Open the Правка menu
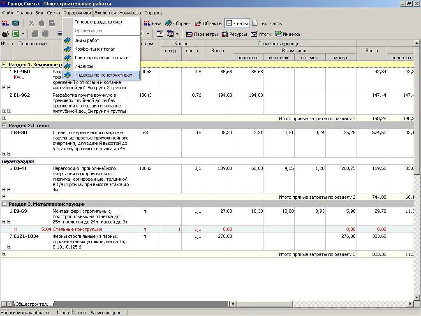 24,13
